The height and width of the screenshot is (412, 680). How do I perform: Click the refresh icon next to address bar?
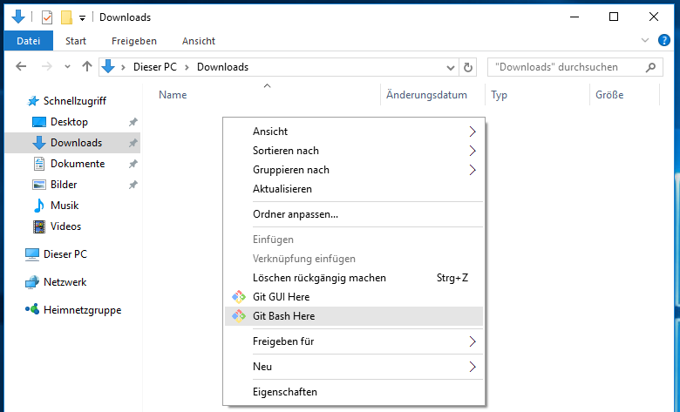tap(468, 67)
